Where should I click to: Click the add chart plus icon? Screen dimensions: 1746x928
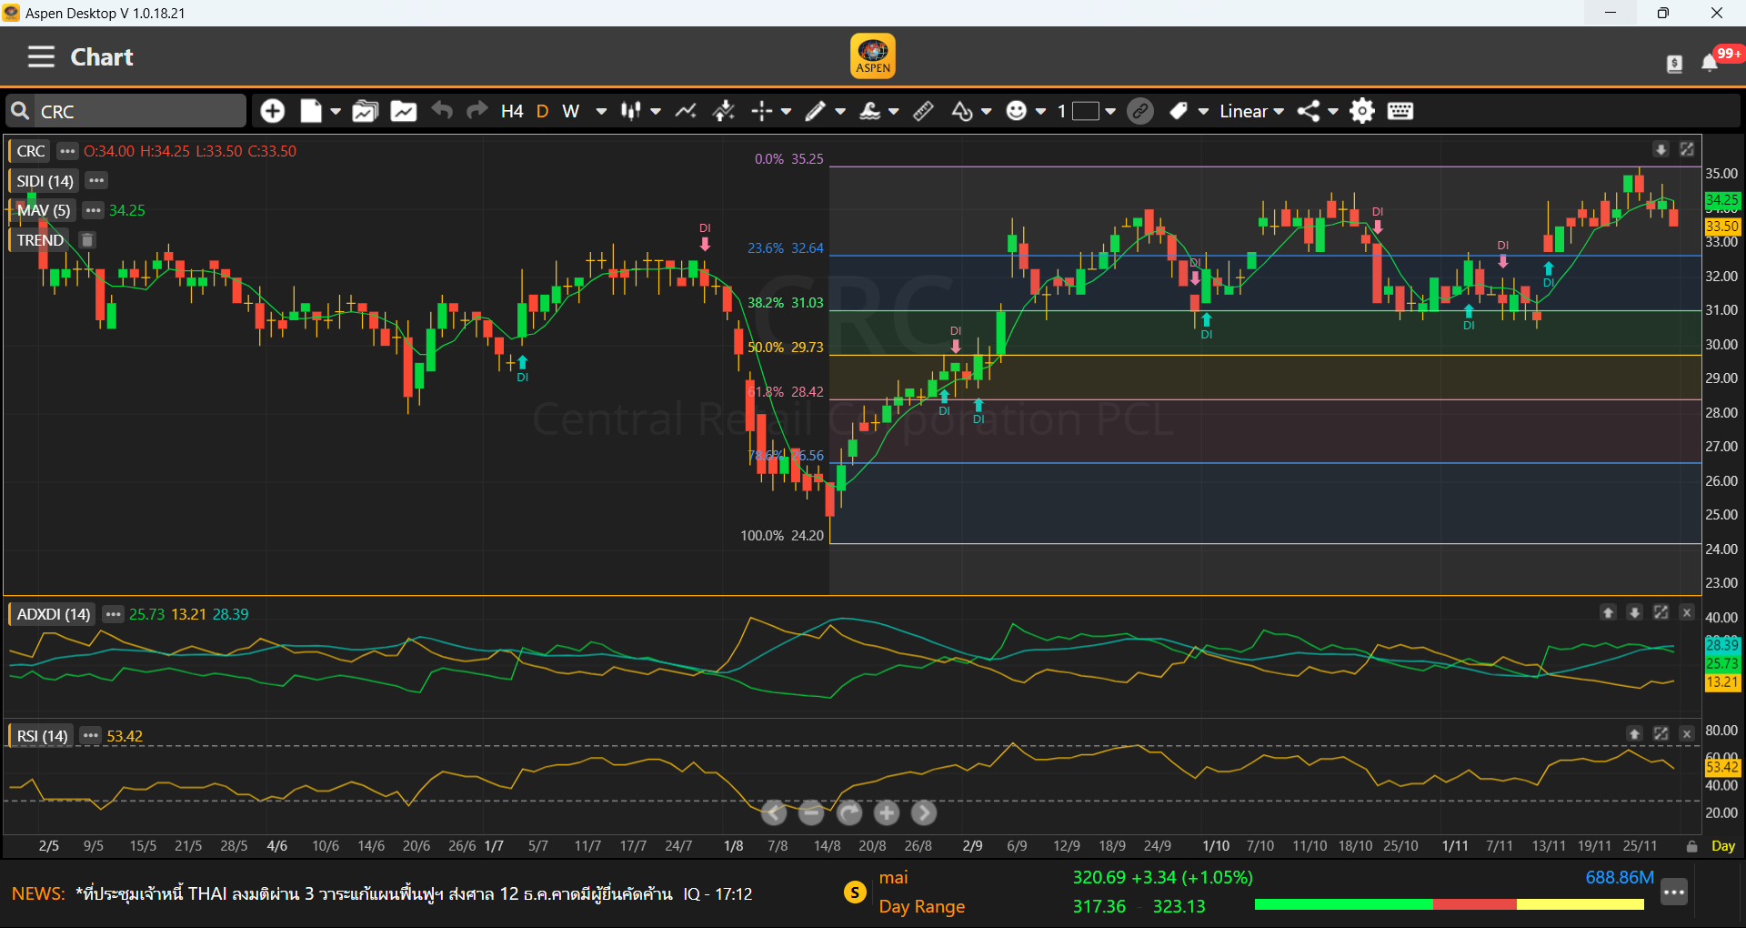(x=272, y=111)
